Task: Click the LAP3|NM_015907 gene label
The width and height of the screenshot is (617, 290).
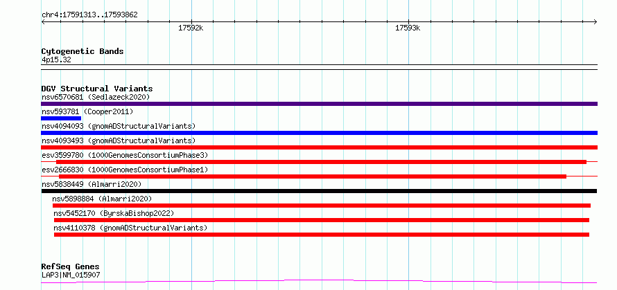Action: point(71,275)
